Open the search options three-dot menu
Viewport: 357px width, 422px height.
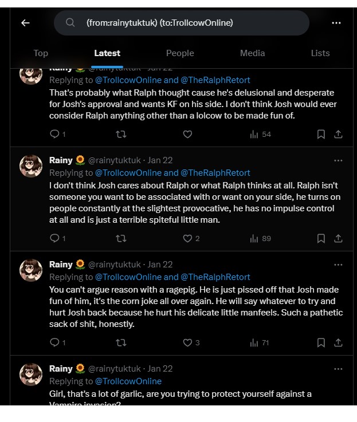pos(336,23)
